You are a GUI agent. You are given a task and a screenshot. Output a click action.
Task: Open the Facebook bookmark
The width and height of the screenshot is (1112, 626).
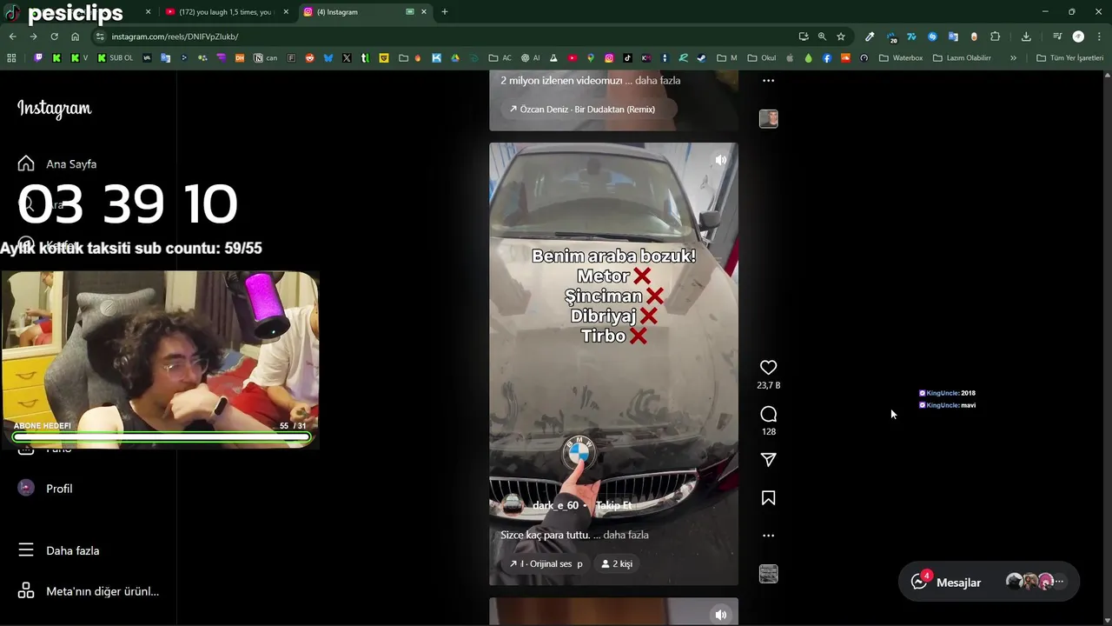point(827,58)
